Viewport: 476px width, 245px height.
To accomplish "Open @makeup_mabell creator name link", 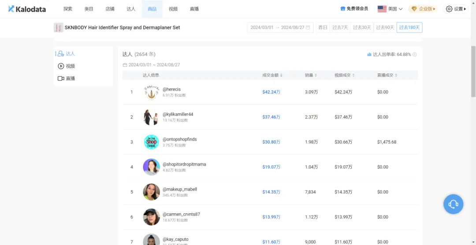I will 180,189.
